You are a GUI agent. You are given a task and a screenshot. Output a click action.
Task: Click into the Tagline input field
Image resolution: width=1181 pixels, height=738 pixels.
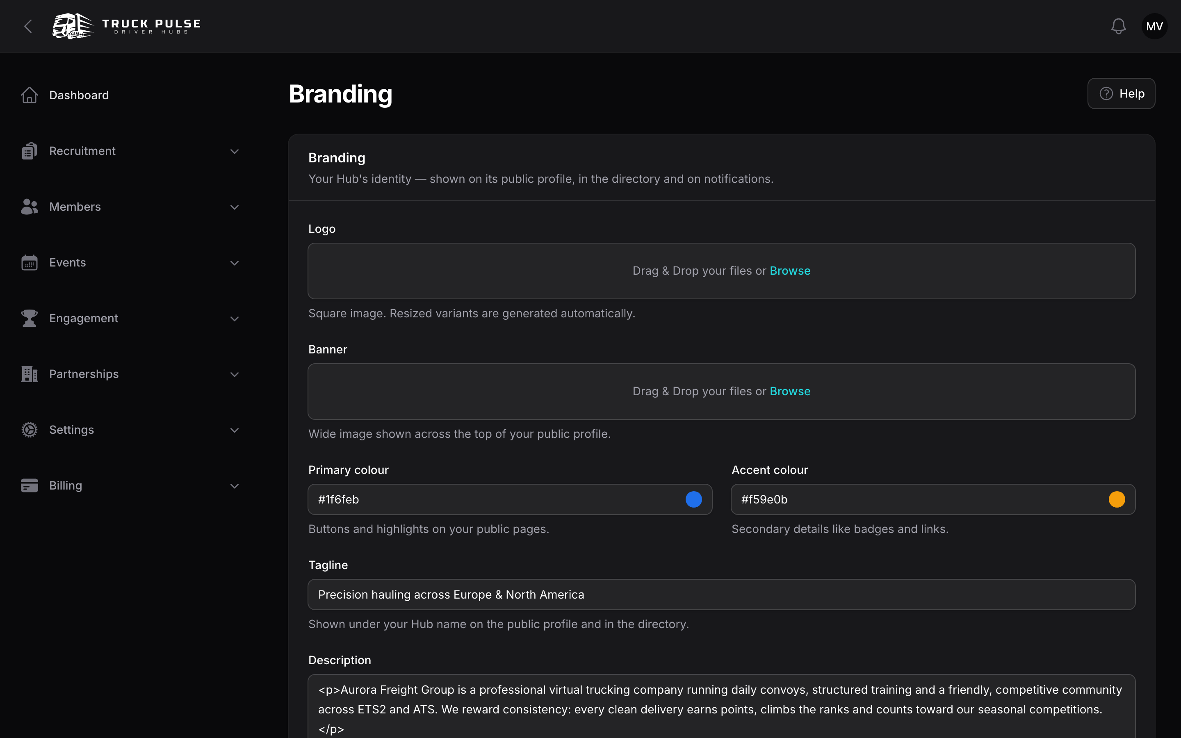(x=721, y=594)
